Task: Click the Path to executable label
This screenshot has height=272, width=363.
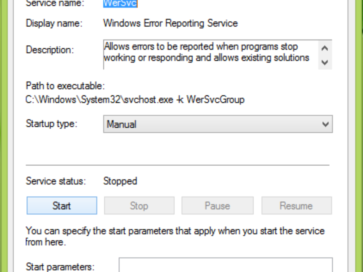Action: coord(65,86)
